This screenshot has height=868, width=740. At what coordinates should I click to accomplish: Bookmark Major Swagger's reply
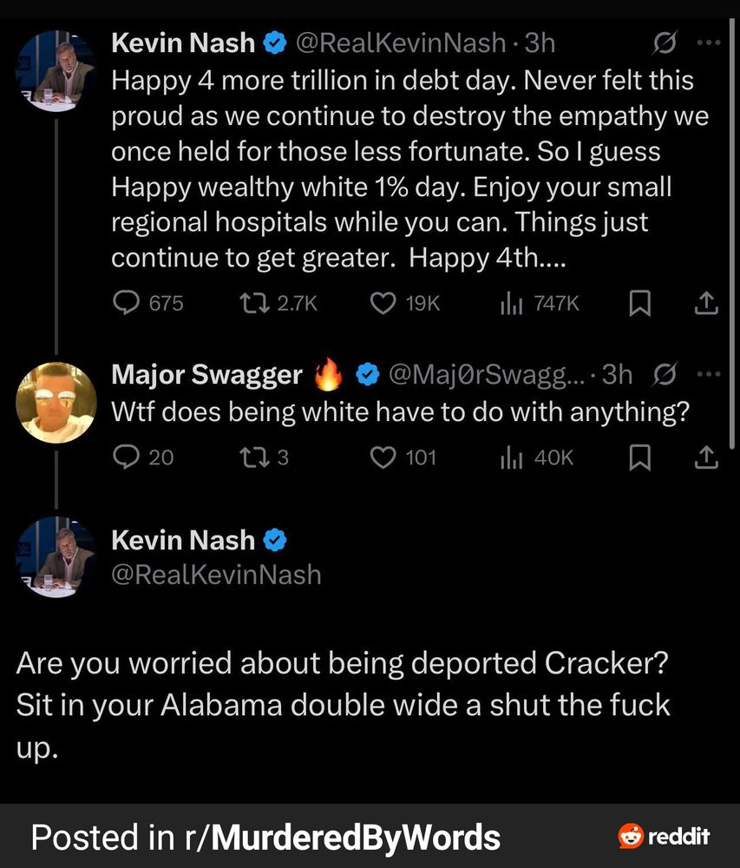coord(639,457)
